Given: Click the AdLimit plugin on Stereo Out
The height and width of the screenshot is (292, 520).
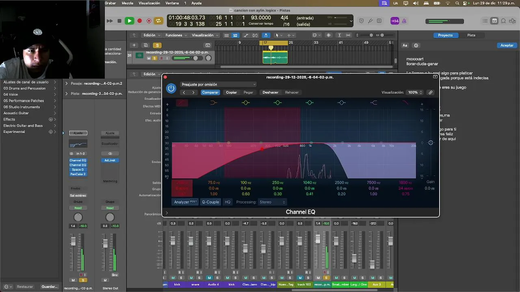Looking at the screenshot, I should 110,160.
